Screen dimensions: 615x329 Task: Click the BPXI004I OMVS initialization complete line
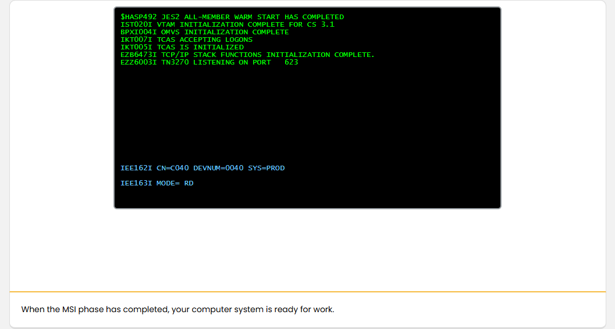205,32
